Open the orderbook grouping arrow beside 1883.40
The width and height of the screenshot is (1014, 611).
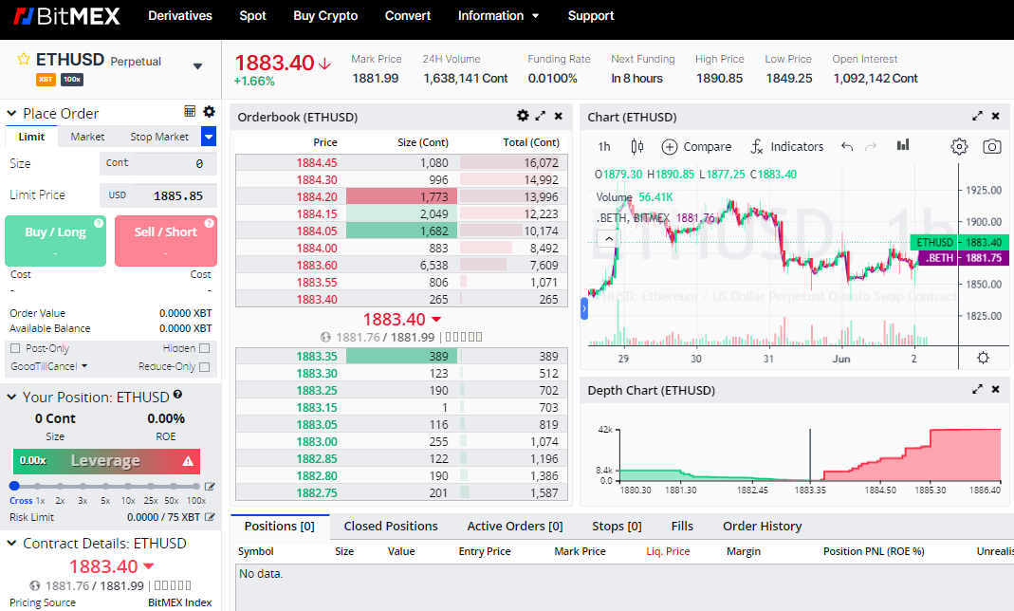(436, 320)
